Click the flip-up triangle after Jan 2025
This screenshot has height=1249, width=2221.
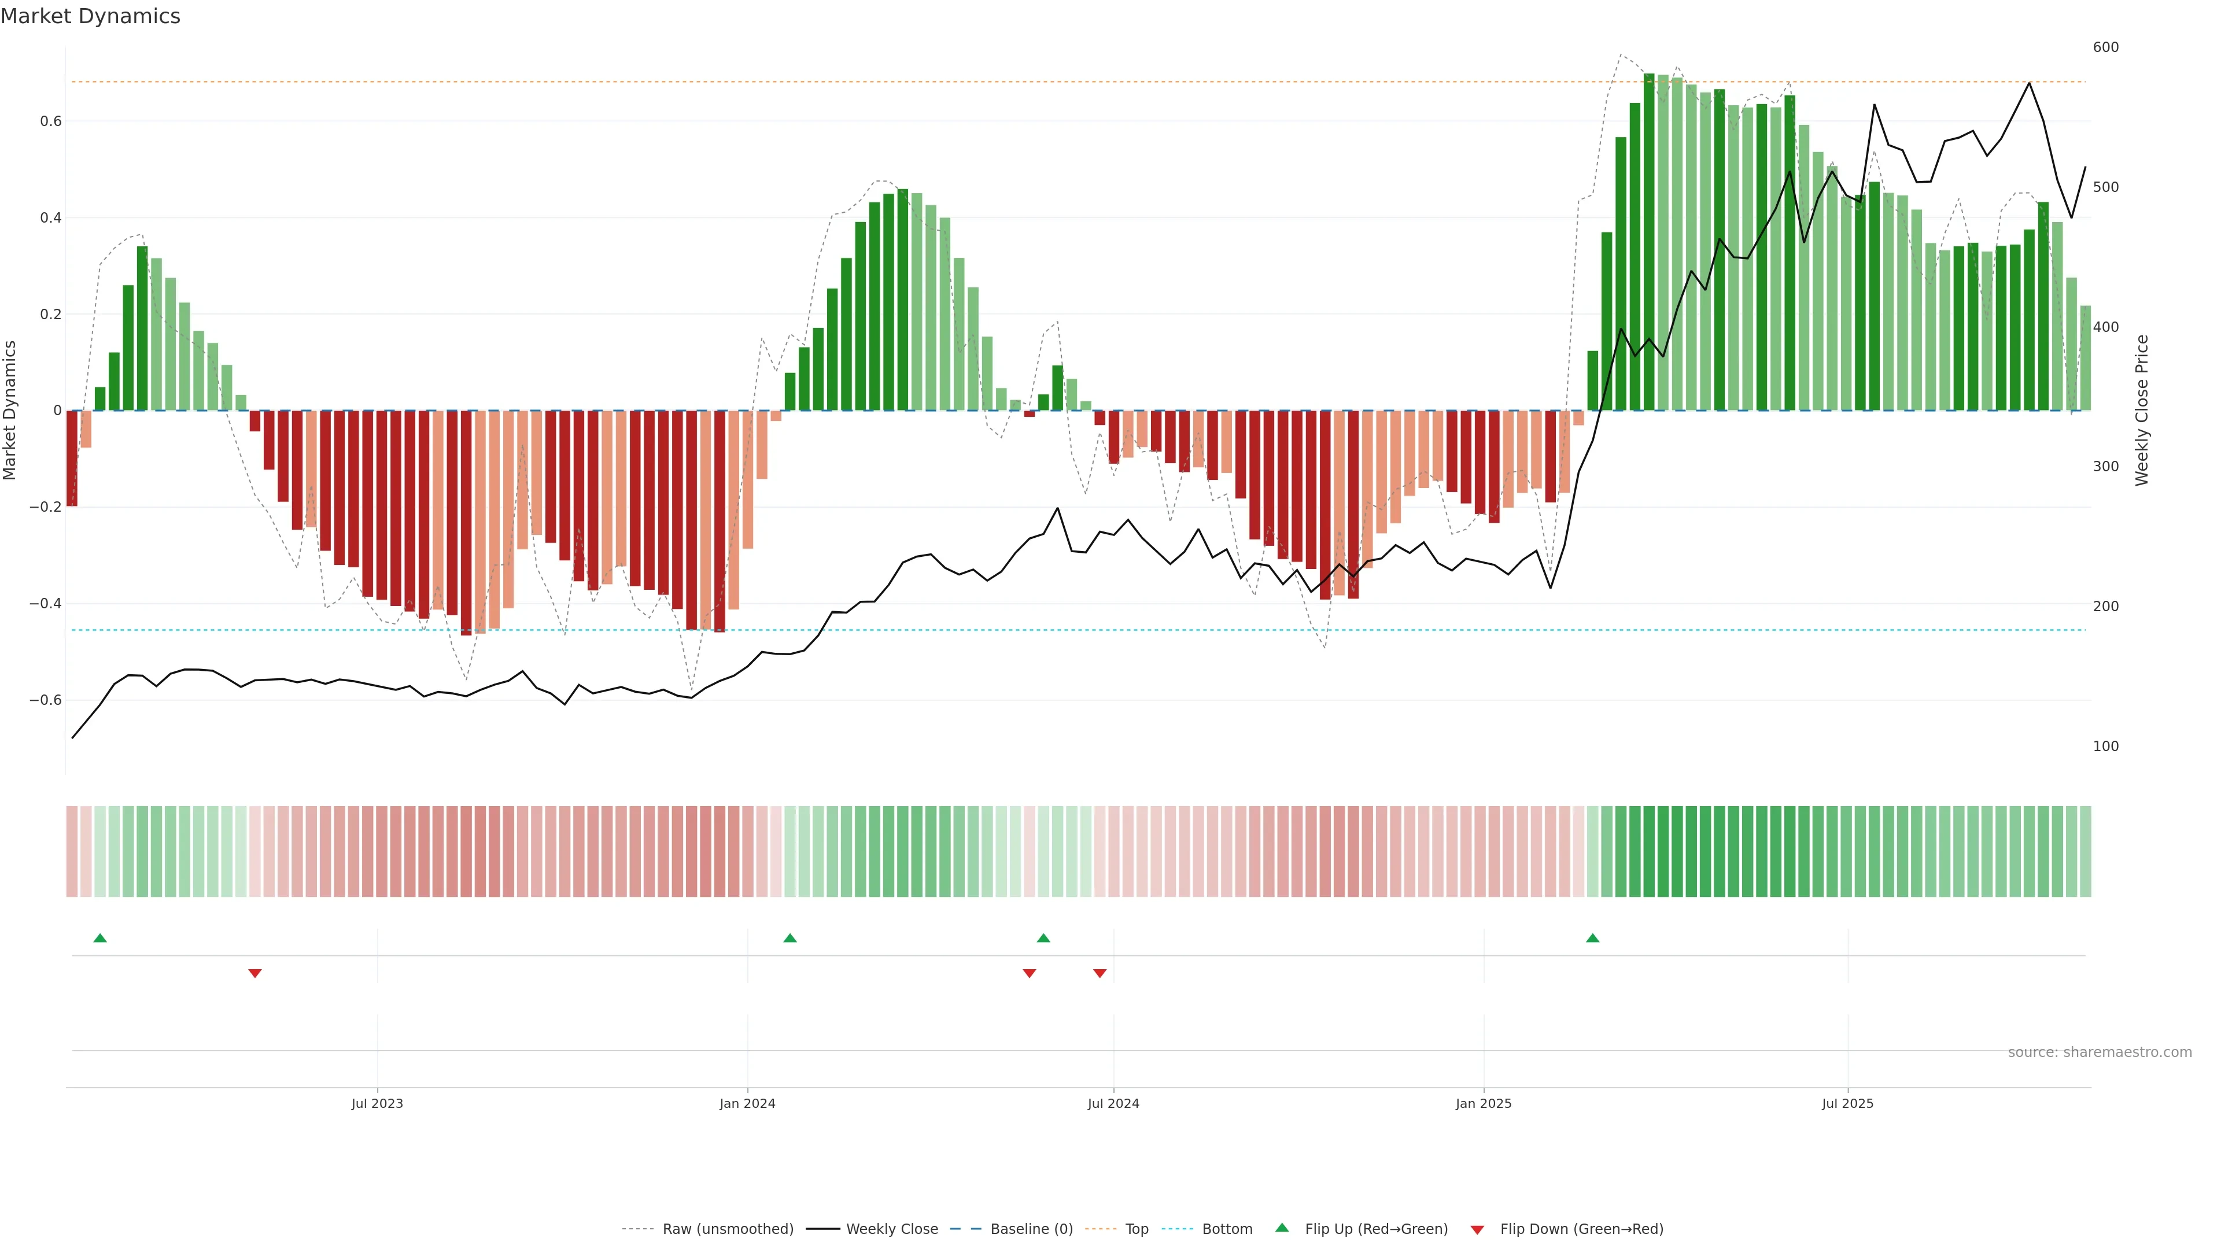[x=1592, y=938]
